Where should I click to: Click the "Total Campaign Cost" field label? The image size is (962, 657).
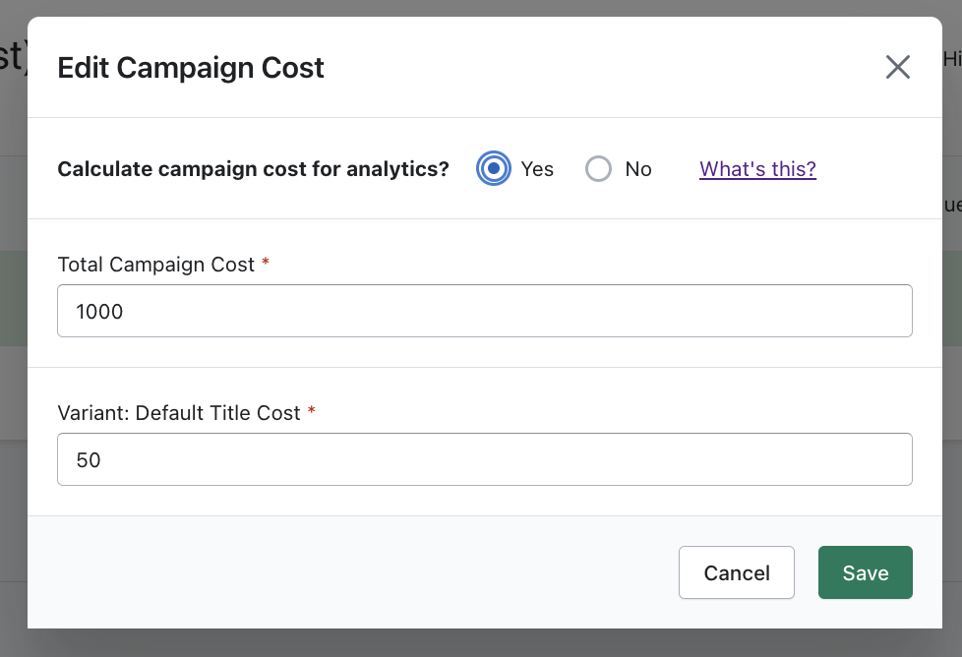coord(155,265)
